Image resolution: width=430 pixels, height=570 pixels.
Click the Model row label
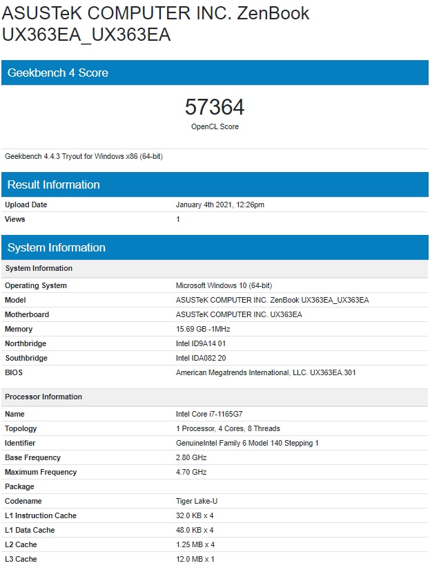click(x=15, y=300)
